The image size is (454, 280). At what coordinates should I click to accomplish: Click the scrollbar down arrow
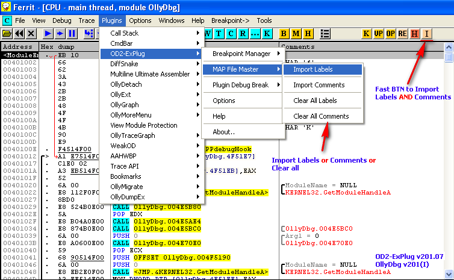point(449,273)
